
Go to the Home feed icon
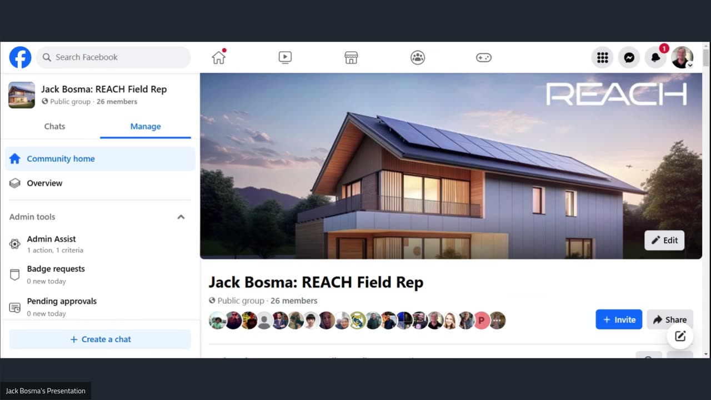click(219, 57)
